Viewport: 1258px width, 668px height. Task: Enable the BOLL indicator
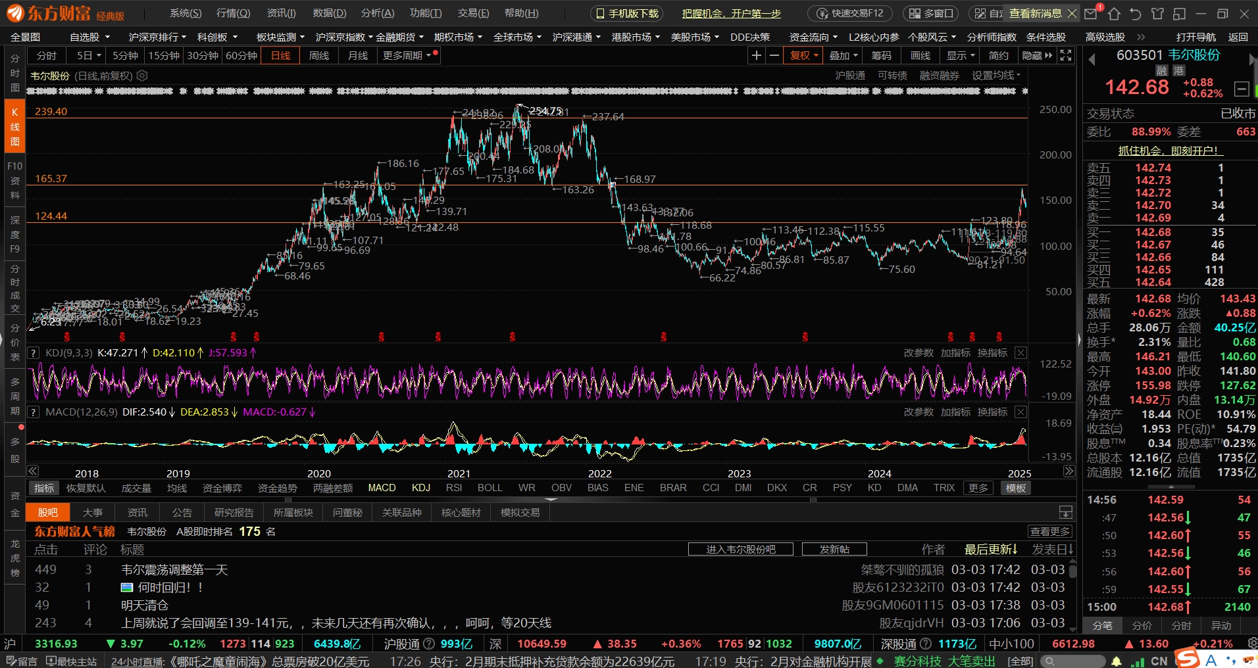[x=490, y=488]
